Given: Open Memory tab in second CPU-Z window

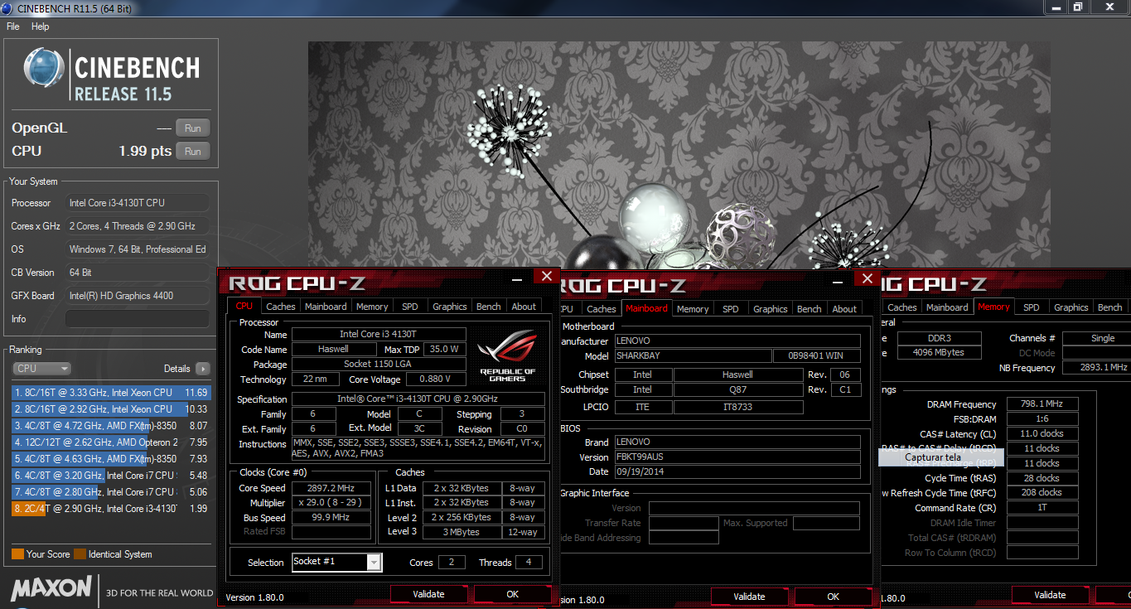Looking at the screenshot, I should click(x=693, y=308).
